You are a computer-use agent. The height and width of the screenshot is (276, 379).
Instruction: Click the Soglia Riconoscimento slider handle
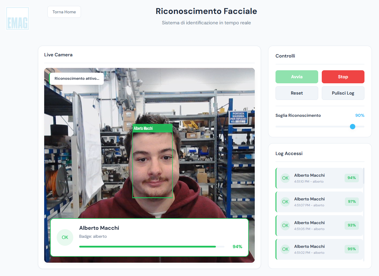[x=353, y=127]
